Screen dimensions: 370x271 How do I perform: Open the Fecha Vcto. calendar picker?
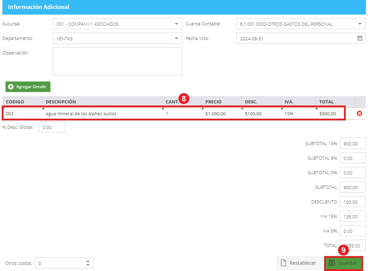click(360, 39)
